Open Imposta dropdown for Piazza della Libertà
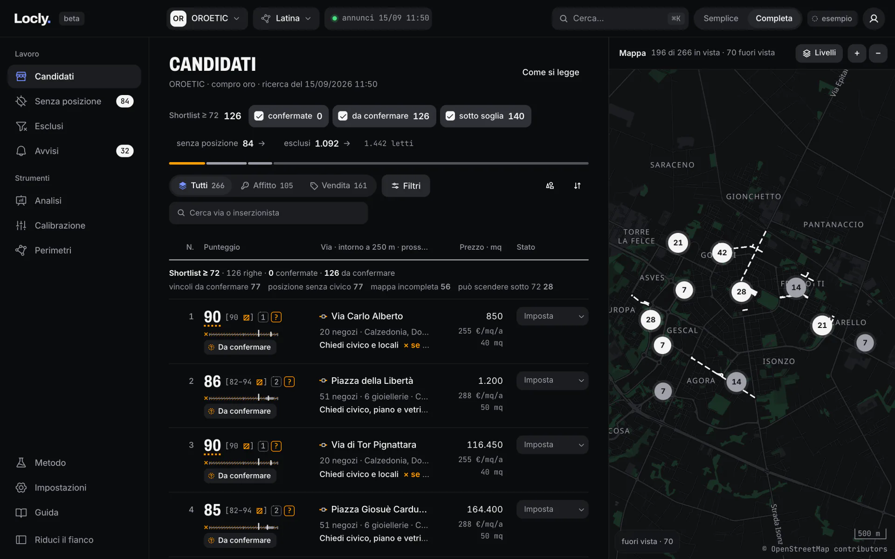This screenshot has width=895, height=559. click(552, 381)
